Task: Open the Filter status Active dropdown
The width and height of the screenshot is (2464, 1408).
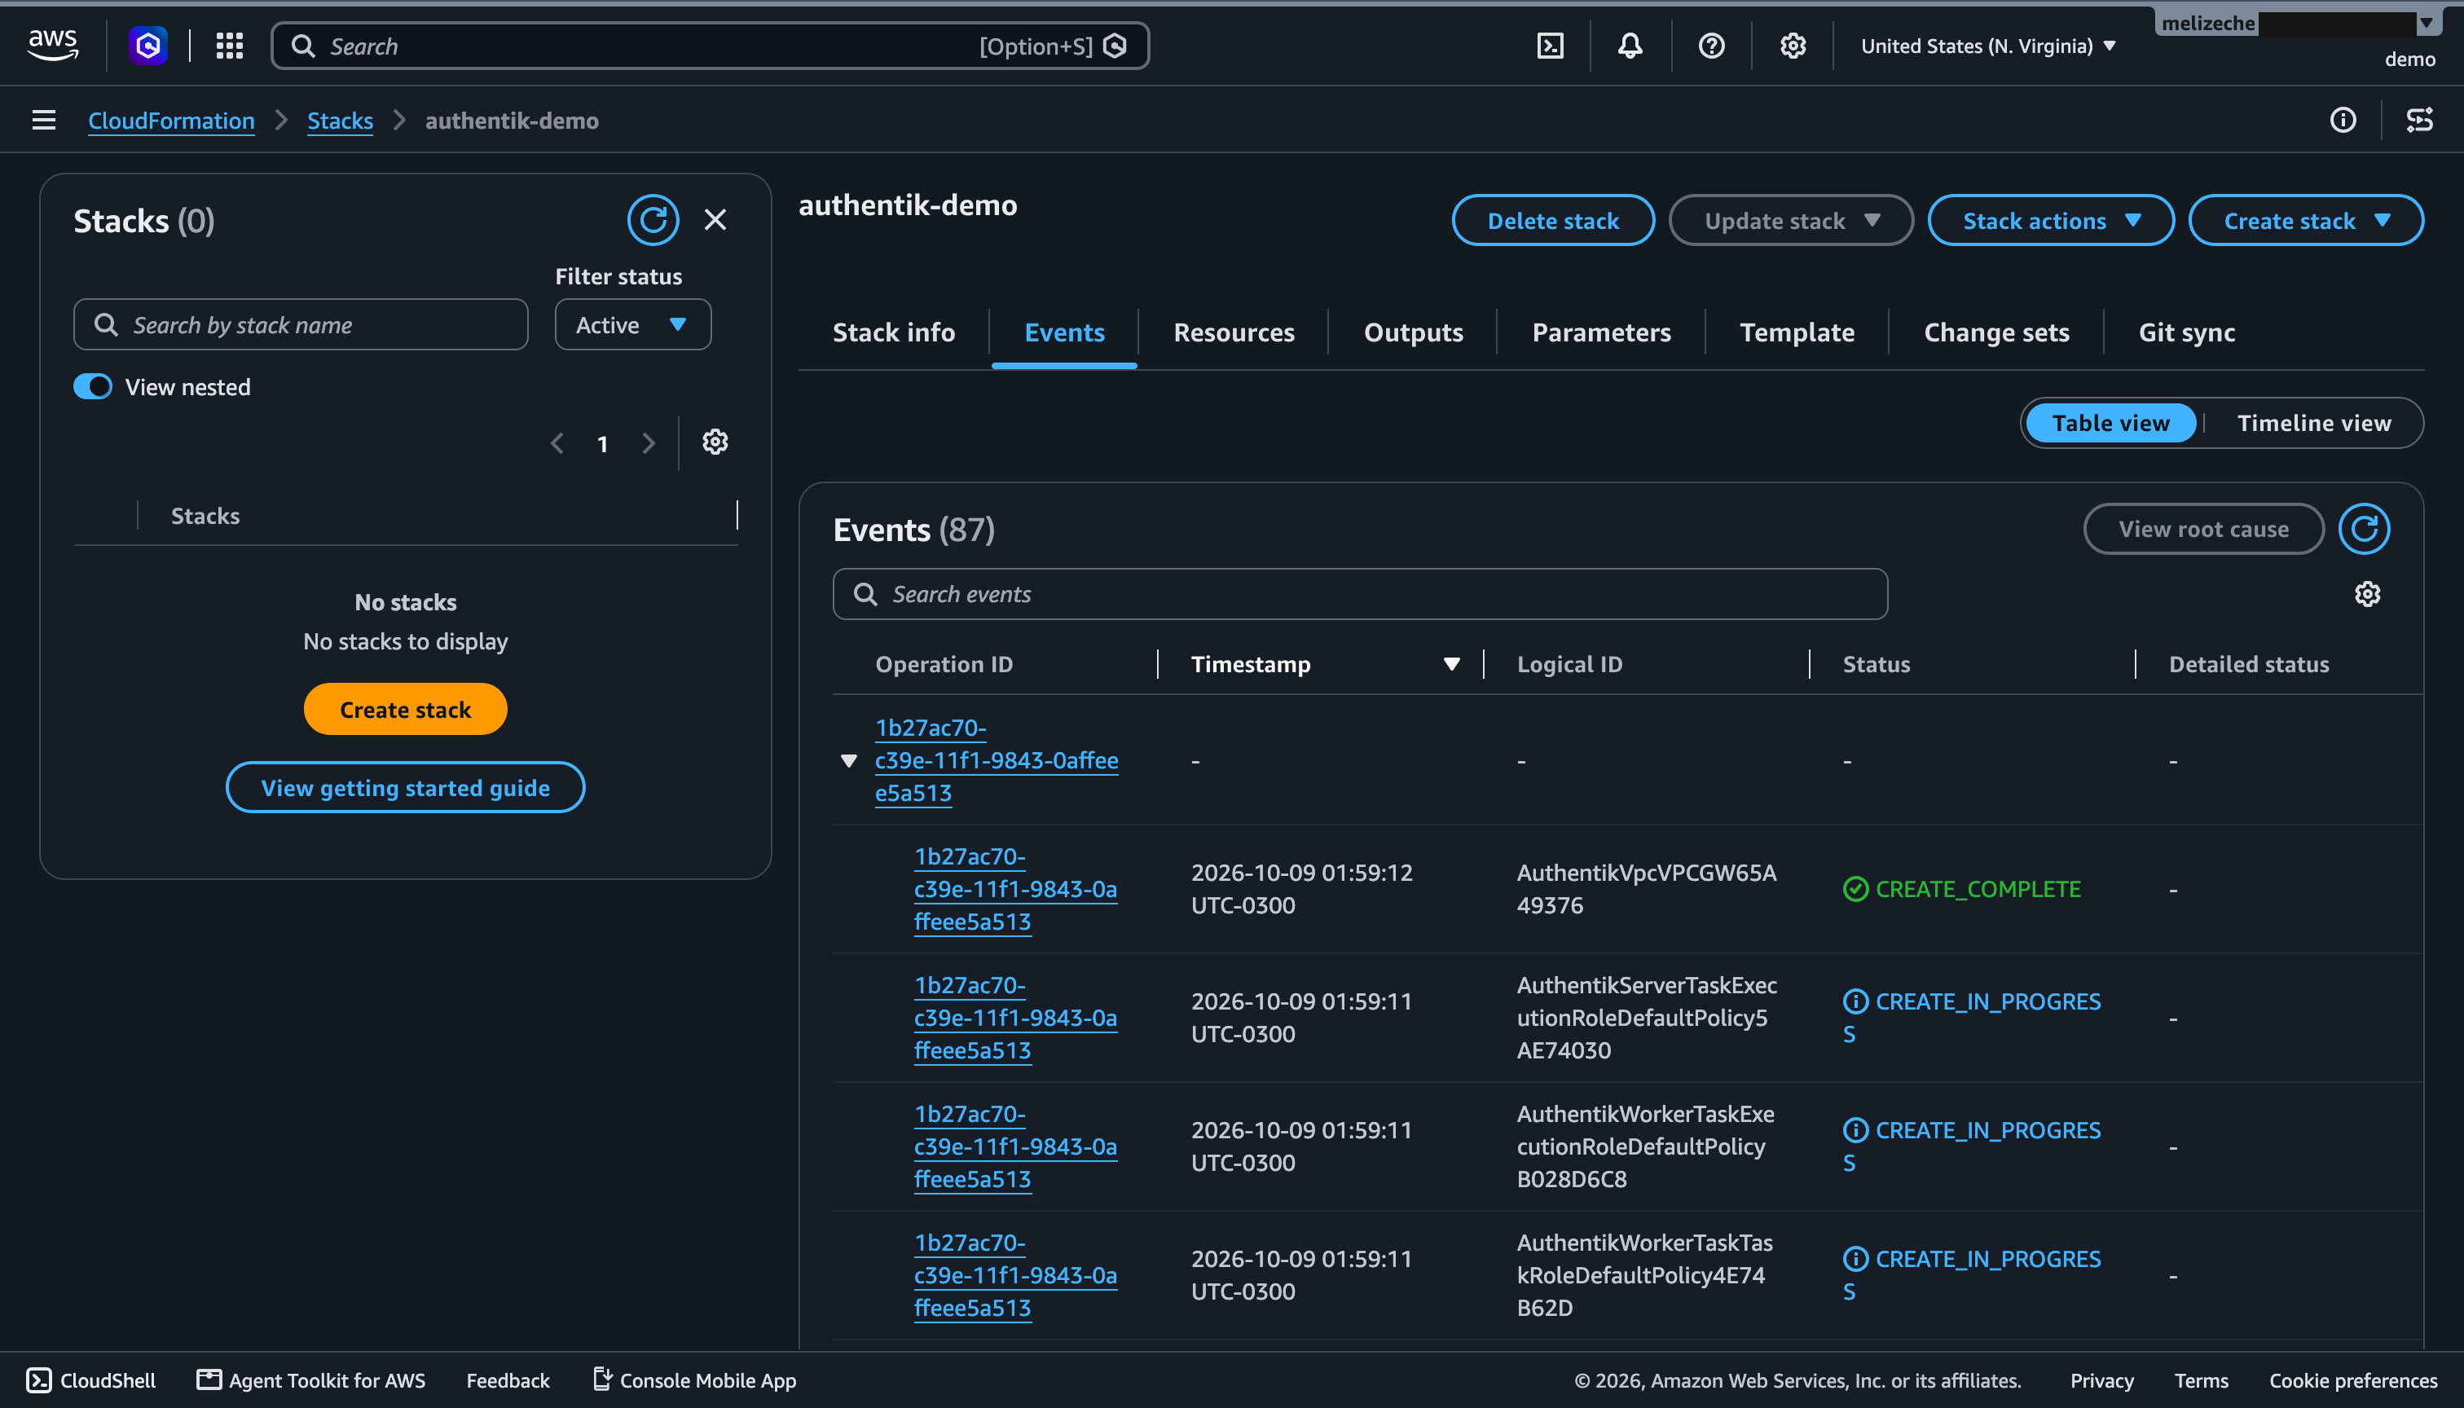Action: (x=632, y=325)
